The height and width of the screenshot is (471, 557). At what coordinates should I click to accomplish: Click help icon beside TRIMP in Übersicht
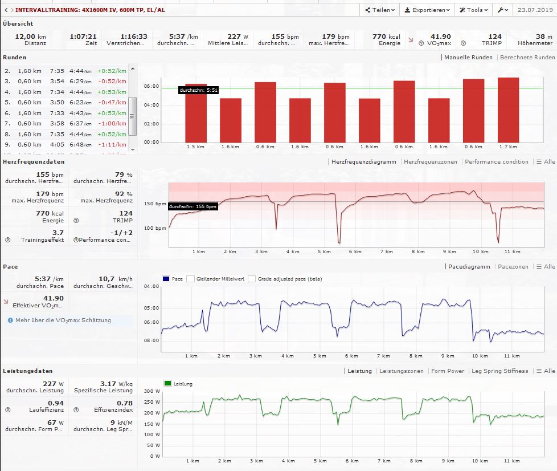click(x=462, y=43)
